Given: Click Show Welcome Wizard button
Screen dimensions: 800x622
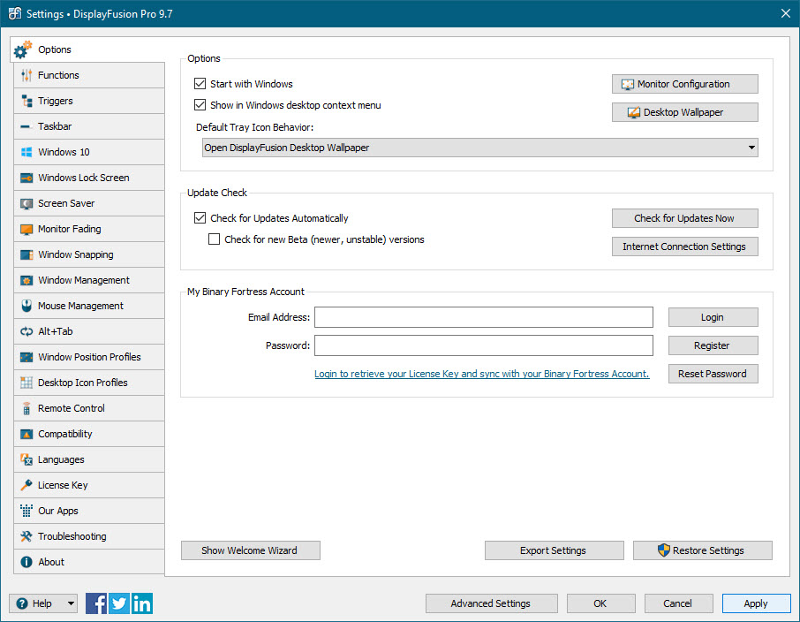Looking at the screenshot, I should (x=251, y=550).
